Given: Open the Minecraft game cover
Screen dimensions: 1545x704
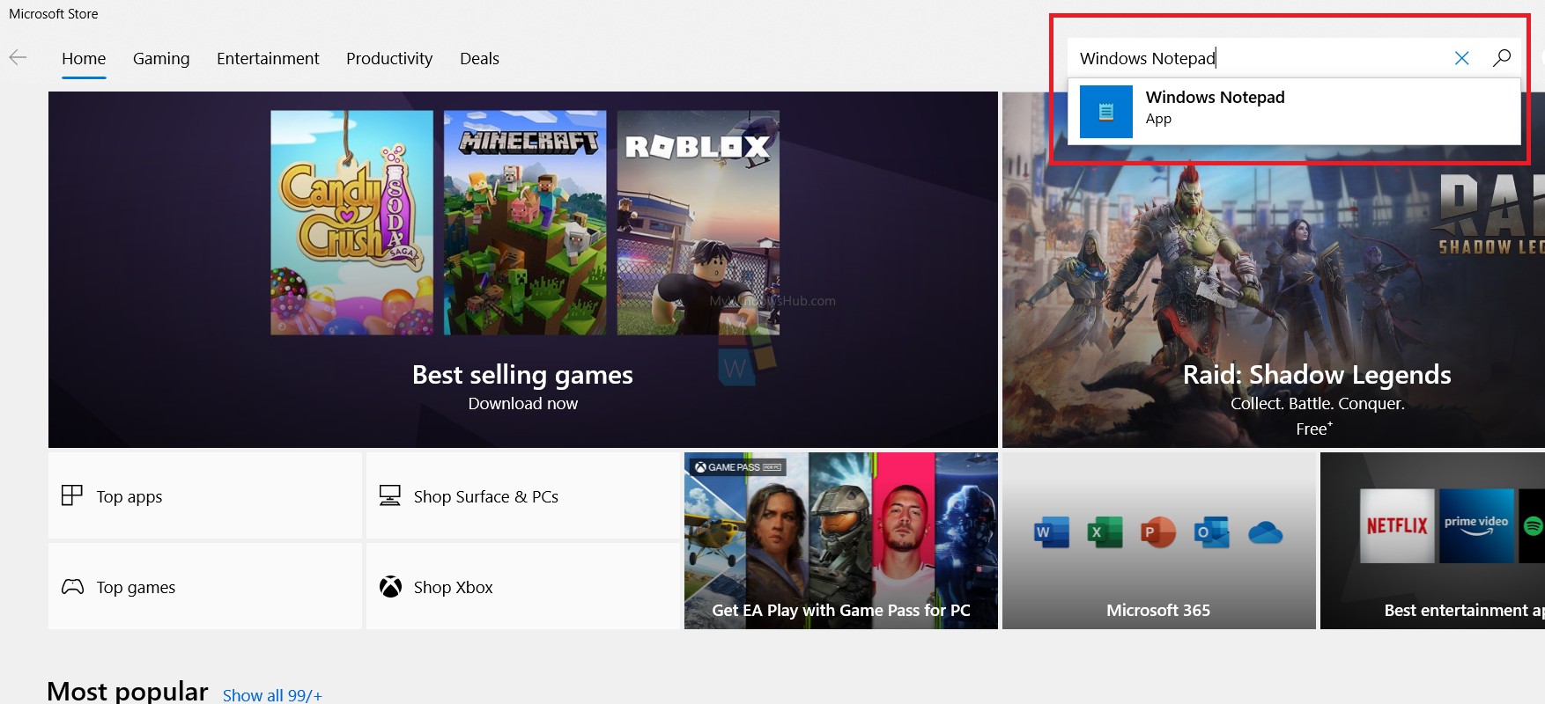Looking at the screenshot, I should [525, 223].
